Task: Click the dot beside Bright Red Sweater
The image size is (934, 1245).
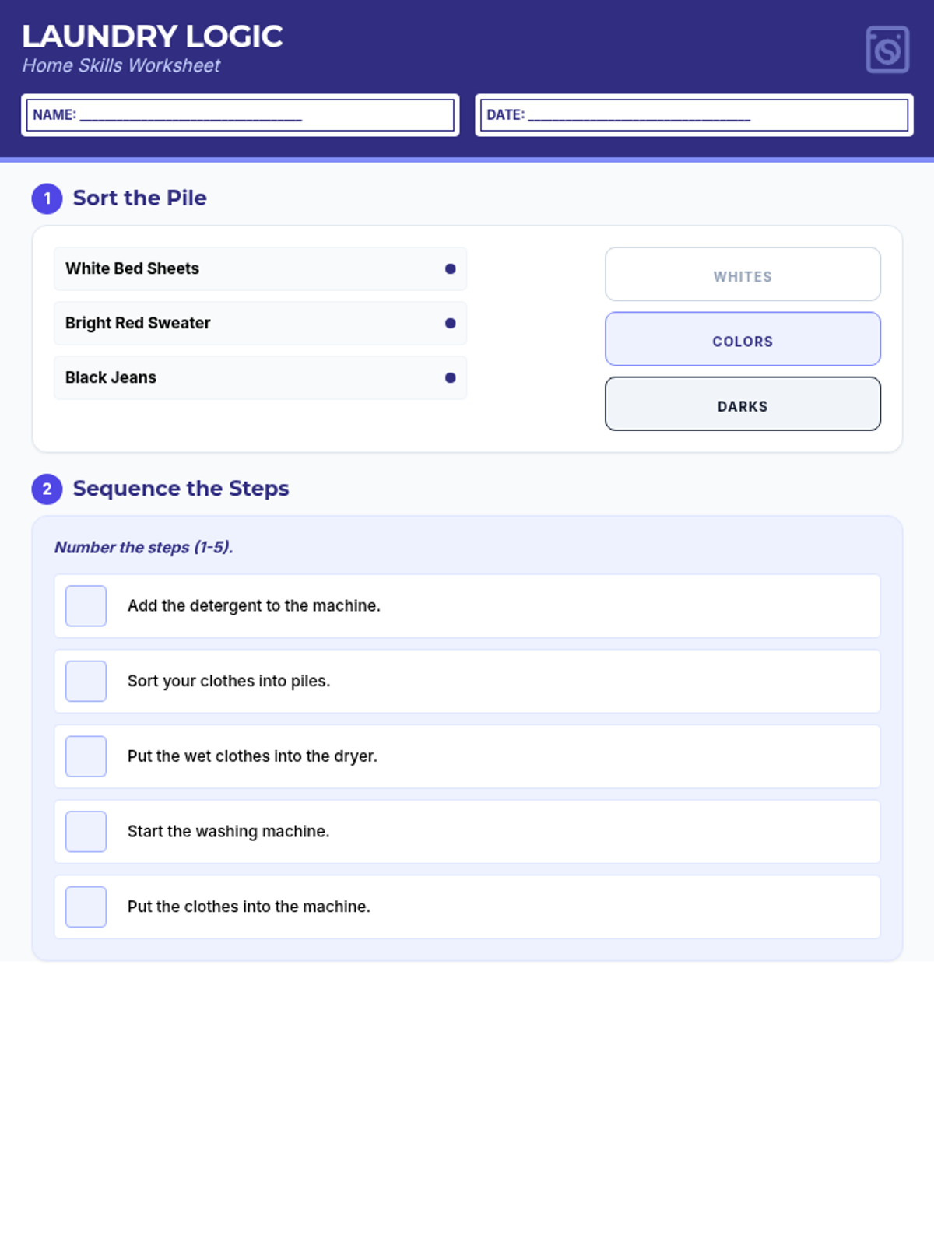Action: point(450,324)
